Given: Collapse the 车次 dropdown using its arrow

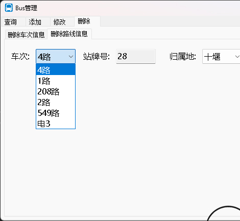Looking at the screenshot, I should pos(71,57).
